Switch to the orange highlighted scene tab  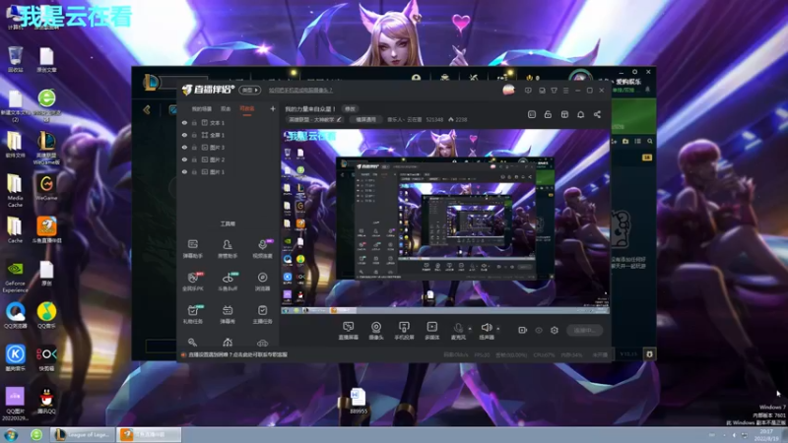(x=247, y=109)
